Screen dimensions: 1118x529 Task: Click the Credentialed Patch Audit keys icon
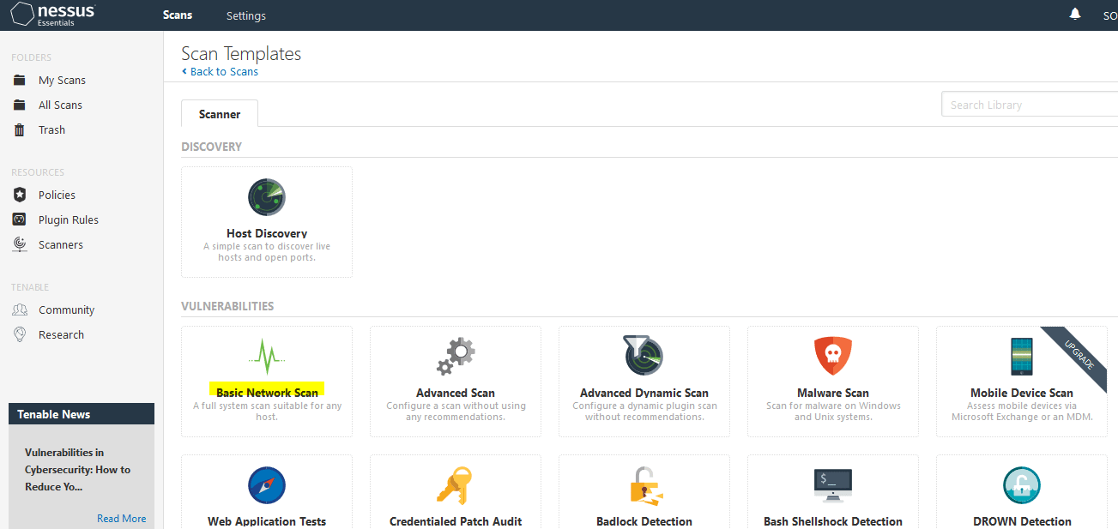(456, 485)
